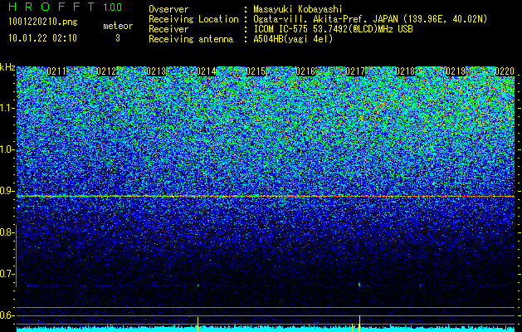Click the cyan signal level strip at bottom
This screenshot has height=332, width=522.
[x=266, y=329]
